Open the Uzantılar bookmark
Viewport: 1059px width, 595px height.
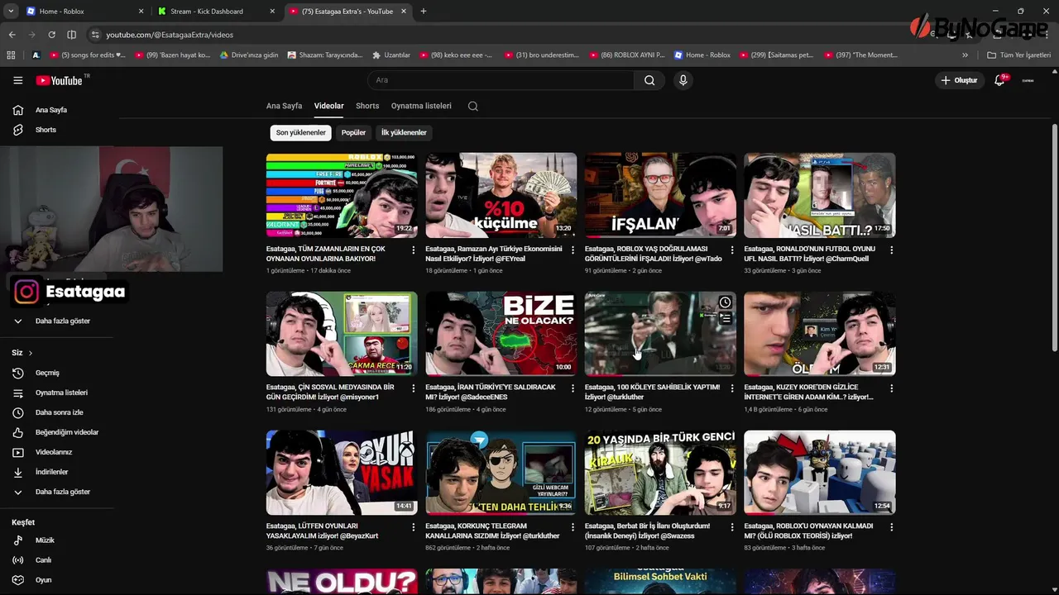click(x=391, y=55)
